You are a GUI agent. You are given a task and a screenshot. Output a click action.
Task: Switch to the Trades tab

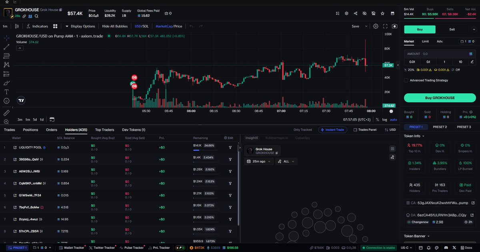point(10,130)
